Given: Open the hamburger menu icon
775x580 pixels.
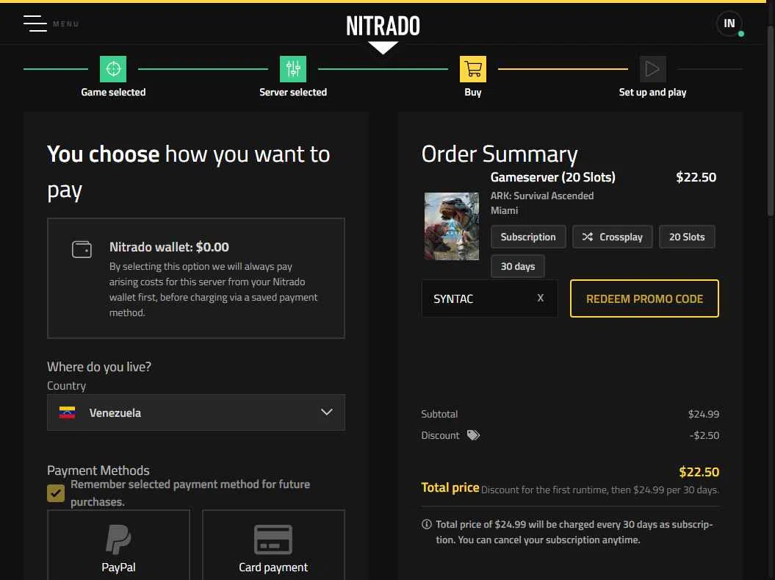Looking at the screenshot, I should (35, 24).
